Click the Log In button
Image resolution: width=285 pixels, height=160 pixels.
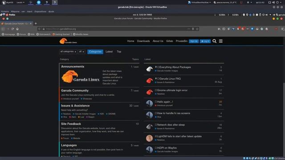[x=205, y=41]
